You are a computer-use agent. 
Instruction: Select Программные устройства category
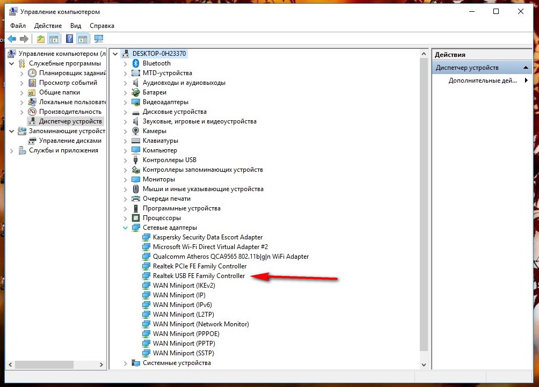(x=181, y=208)
